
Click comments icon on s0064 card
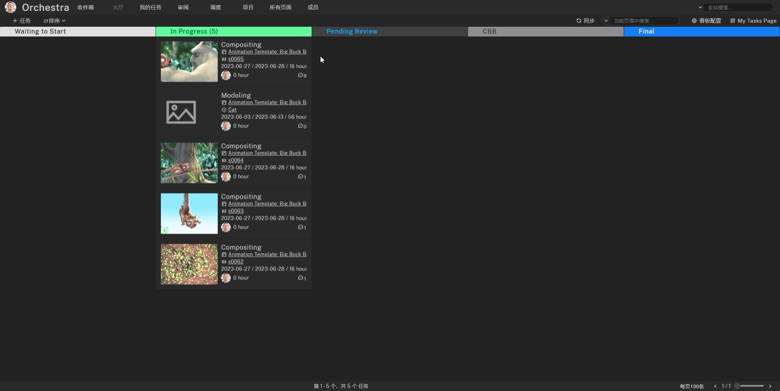coord(301,177)
